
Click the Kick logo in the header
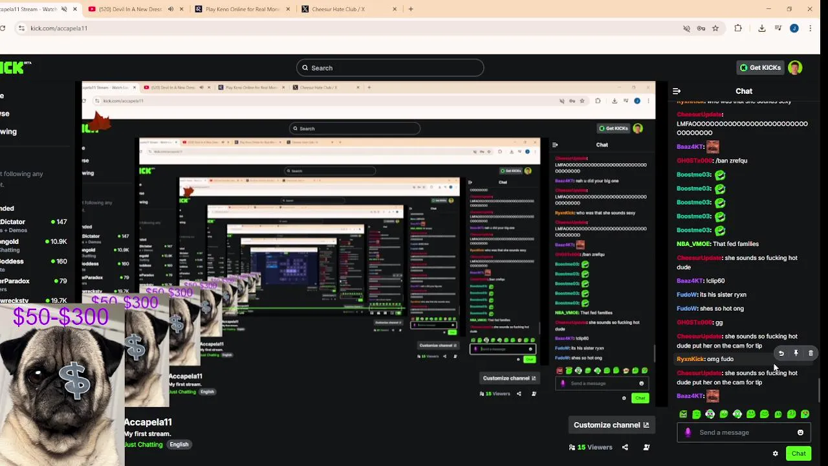(14, 67)
